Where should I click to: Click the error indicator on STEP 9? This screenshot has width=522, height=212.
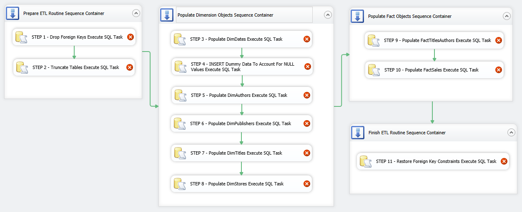coord(498,40)
